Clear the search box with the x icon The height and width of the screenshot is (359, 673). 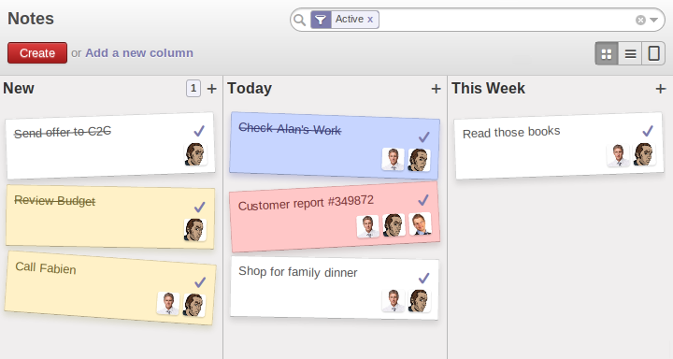click(640, 21)
